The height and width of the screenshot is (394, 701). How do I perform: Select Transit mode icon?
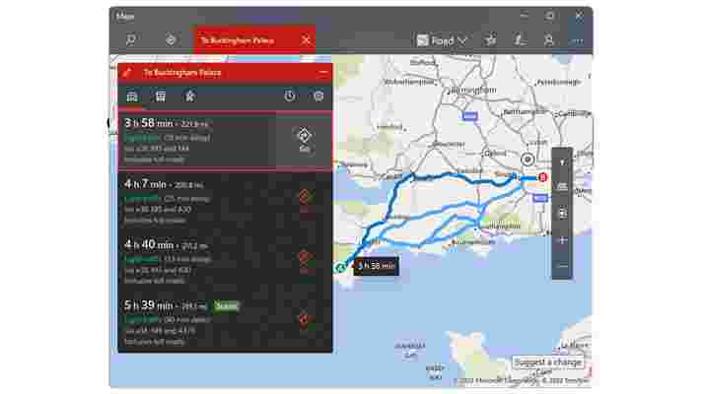coord(161,97)
